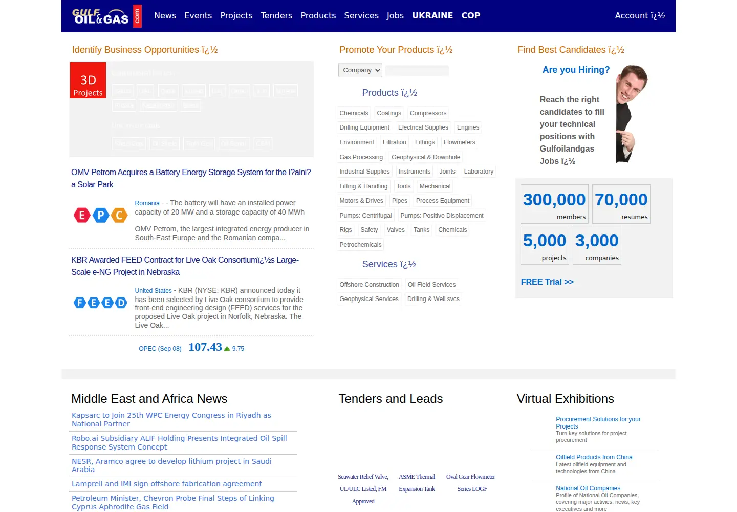
Task: Choose the Geophysical & Downhole category
Action: pyautogui.click(x=426, y=157)
